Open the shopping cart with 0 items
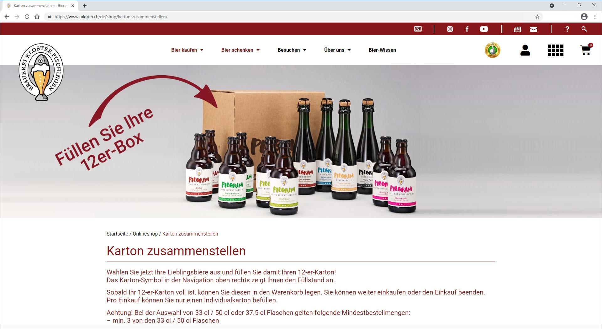This screenshot has height=329, width=602. point(585,50)
